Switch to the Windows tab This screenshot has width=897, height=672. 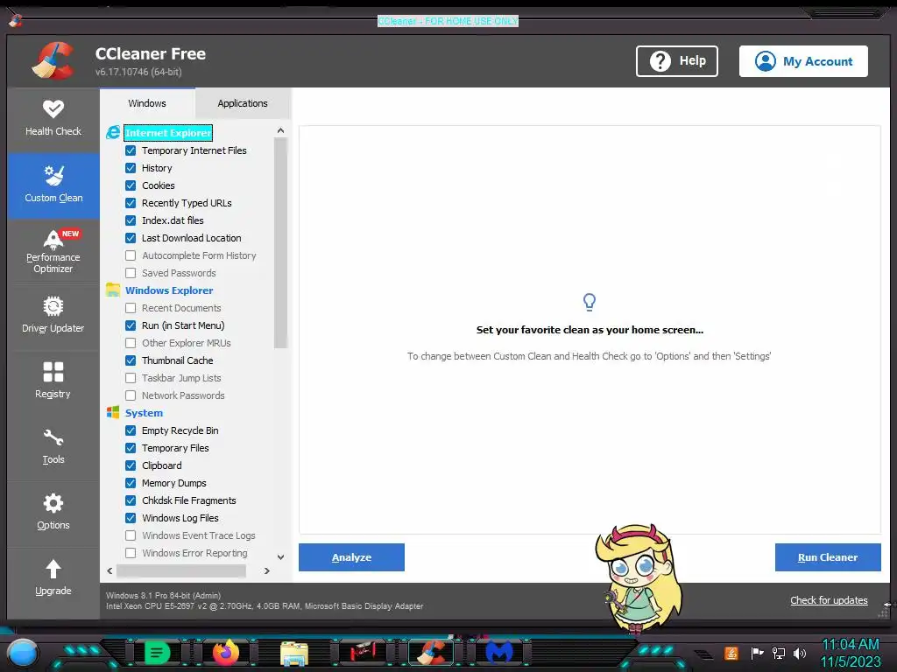(147, 103)
